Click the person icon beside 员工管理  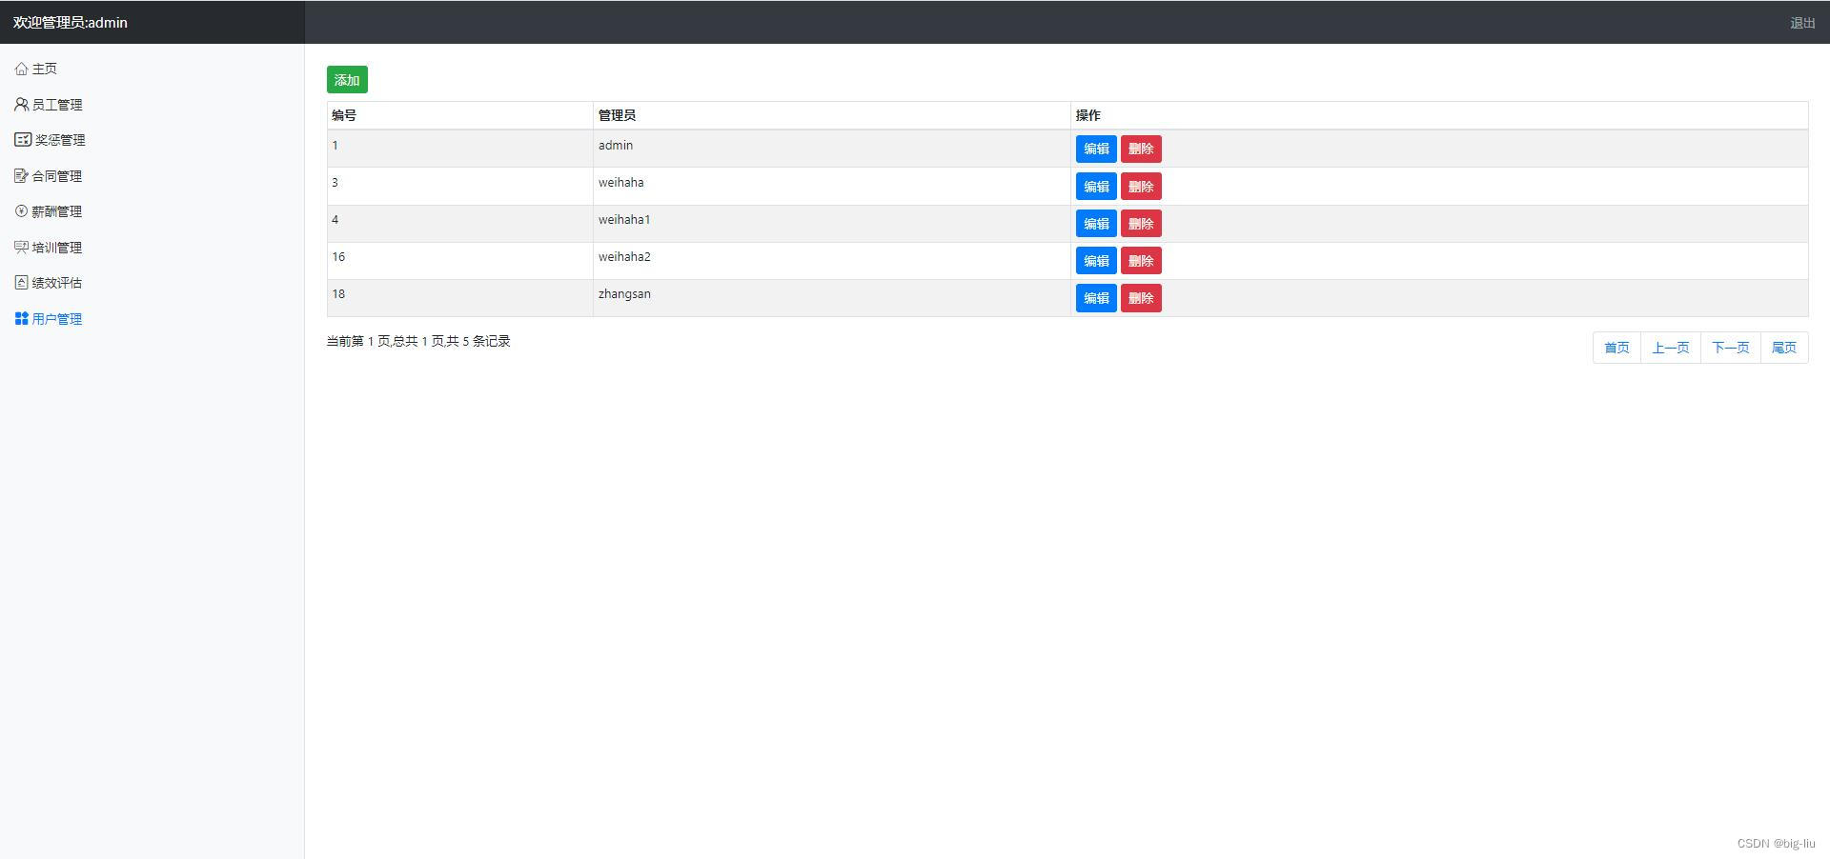click(21, 104)
